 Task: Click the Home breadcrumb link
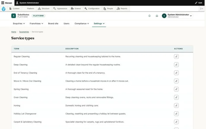pos(14,32)
